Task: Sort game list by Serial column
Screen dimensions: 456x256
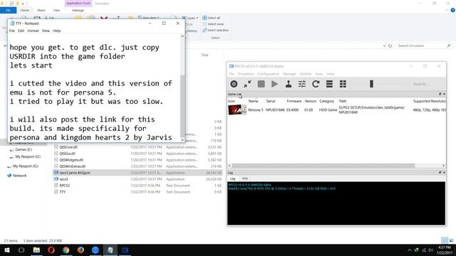Action: 271,101
